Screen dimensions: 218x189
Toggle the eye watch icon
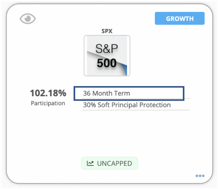click(x=28, y=19)
